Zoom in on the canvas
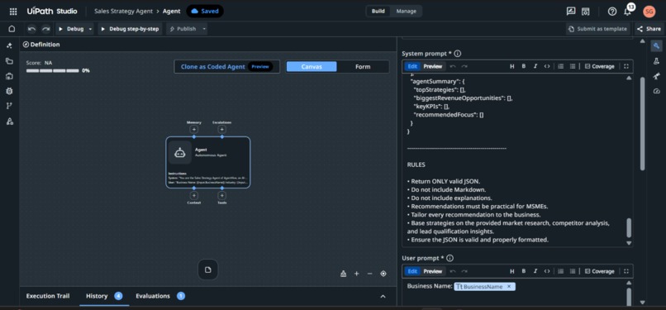 [356, 274]
